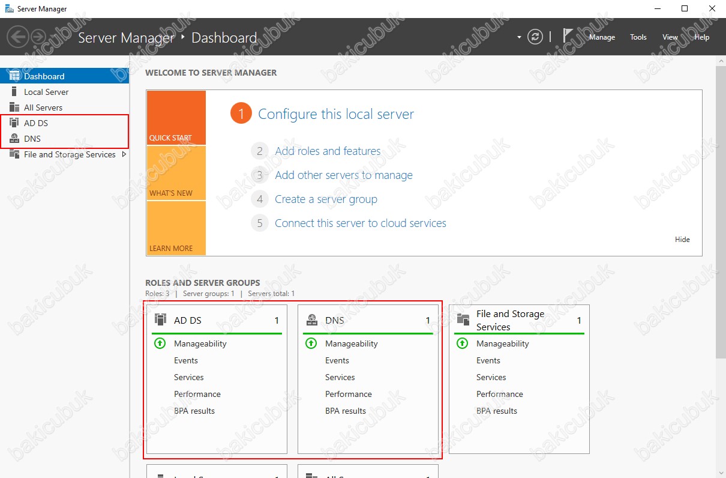This screenshot has height=478, width=726.
Task: Click the AD DS tile role icon
Action: click(160, 319)
